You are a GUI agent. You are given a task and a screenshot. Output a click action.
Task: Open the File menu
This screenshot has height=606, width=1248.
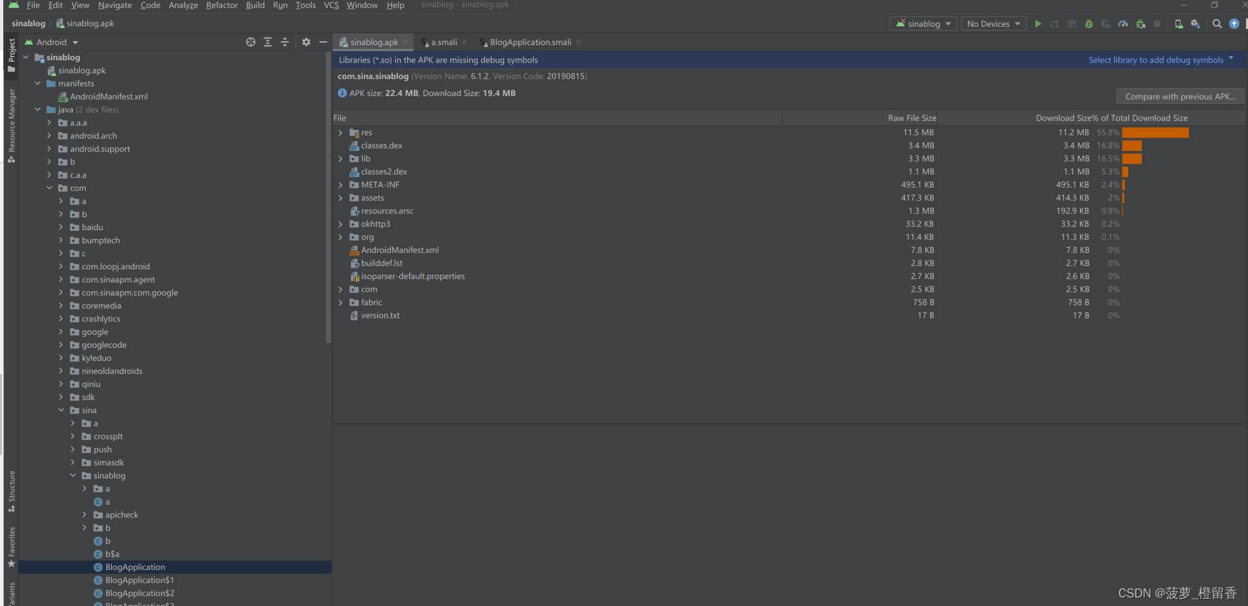click(33, 5)
